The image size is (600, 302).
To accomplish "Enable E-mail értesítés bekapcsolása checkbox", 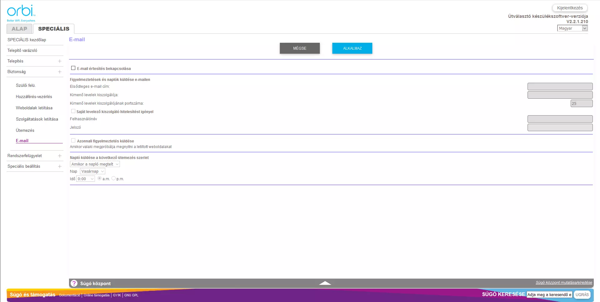I will click(x=73, y=68).
